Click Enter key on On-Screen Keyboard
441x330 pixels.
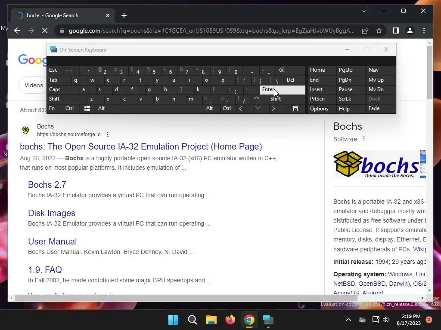click(x=283, y=89)
